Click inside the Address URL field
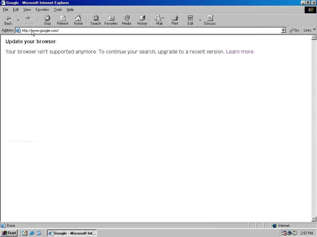 coord(151,31)
